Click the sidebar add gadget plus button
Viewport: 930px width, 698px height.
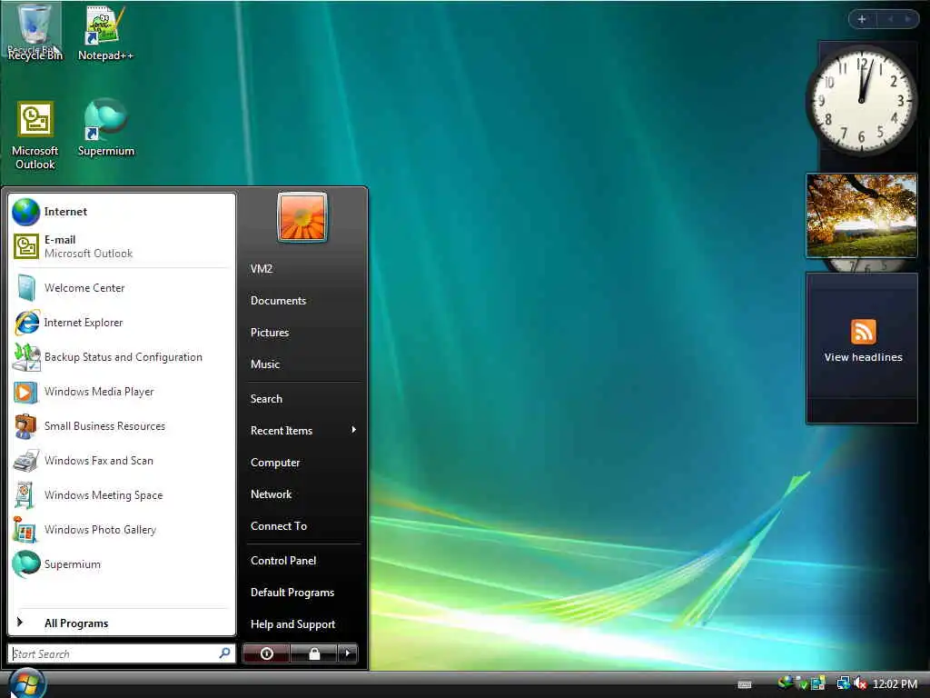pyautogui.click(x=862, y=19)
